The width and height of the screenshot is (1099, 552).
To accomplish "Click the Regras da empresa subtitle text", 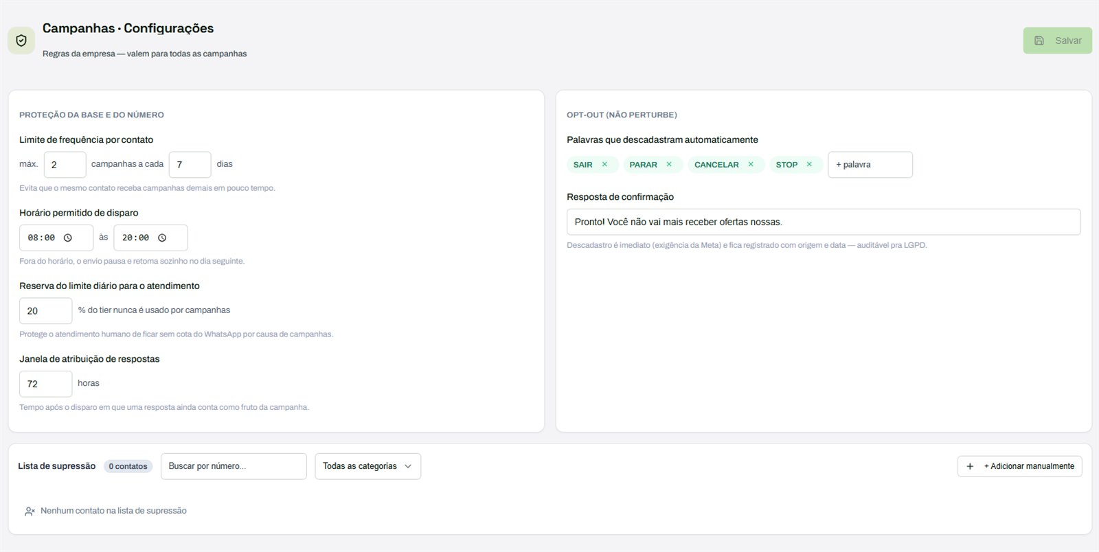I will point(144,54).
